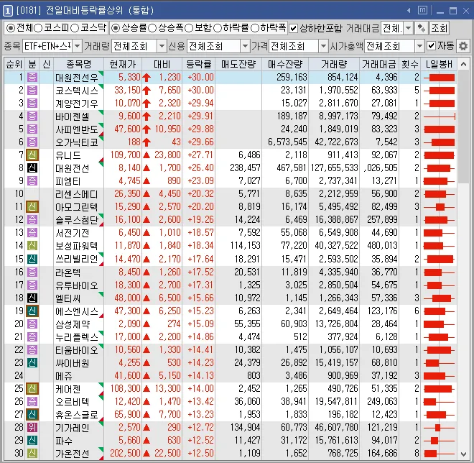Open stock 솔루스첨단
474x463 pixels.
77,220
